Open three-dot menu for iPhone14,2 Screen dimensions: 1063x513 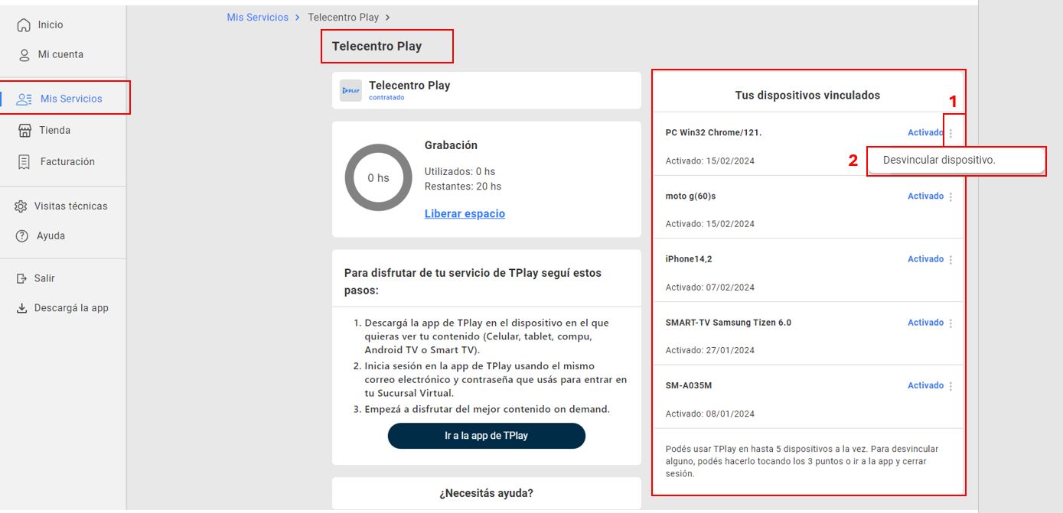[951, 260]
